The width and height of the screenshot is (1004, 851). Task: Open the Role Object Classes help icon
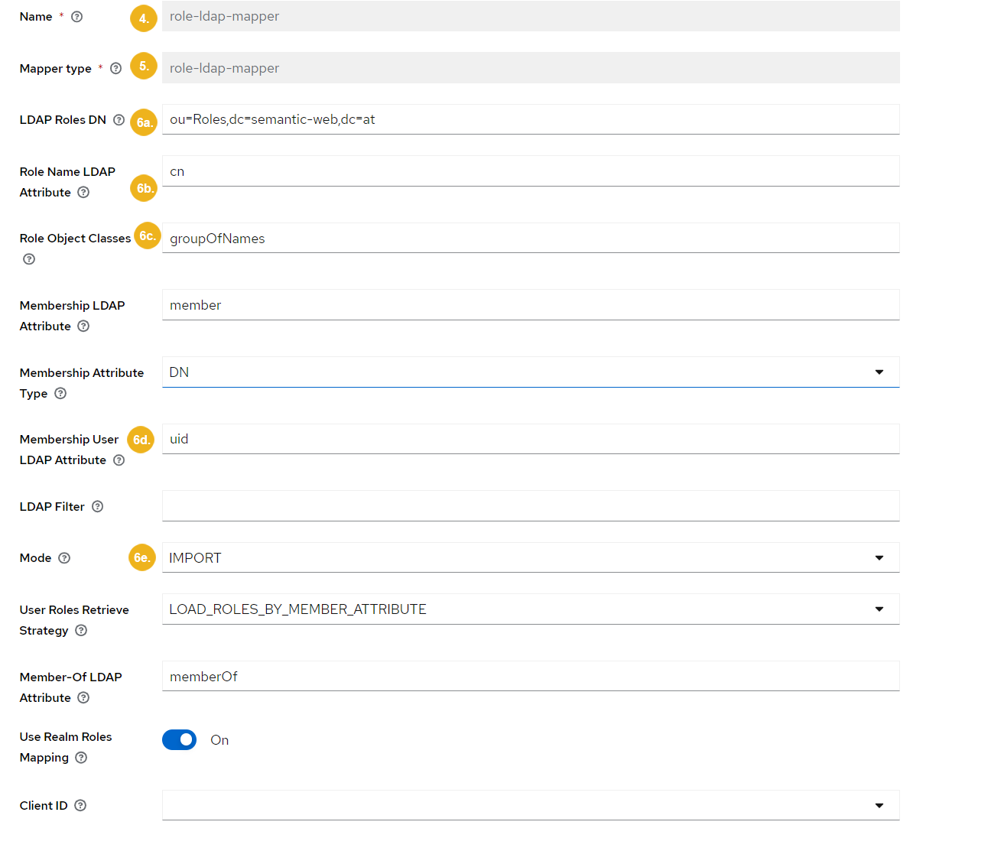click(x=28, y=259)
